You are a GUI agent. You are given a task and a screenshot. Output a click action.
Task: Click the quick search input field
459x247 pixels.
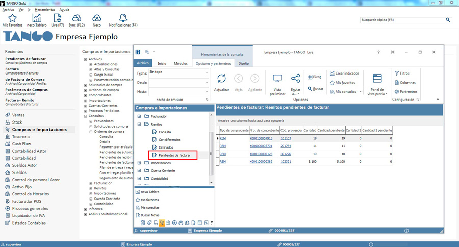point(402,20)
